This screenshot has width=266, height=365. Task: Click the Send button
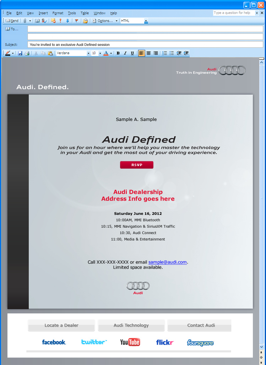pos(12,21)
